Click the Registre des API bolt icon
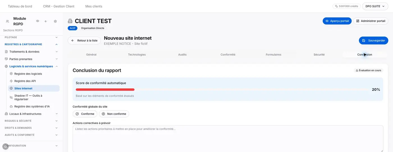 point(11,81)
